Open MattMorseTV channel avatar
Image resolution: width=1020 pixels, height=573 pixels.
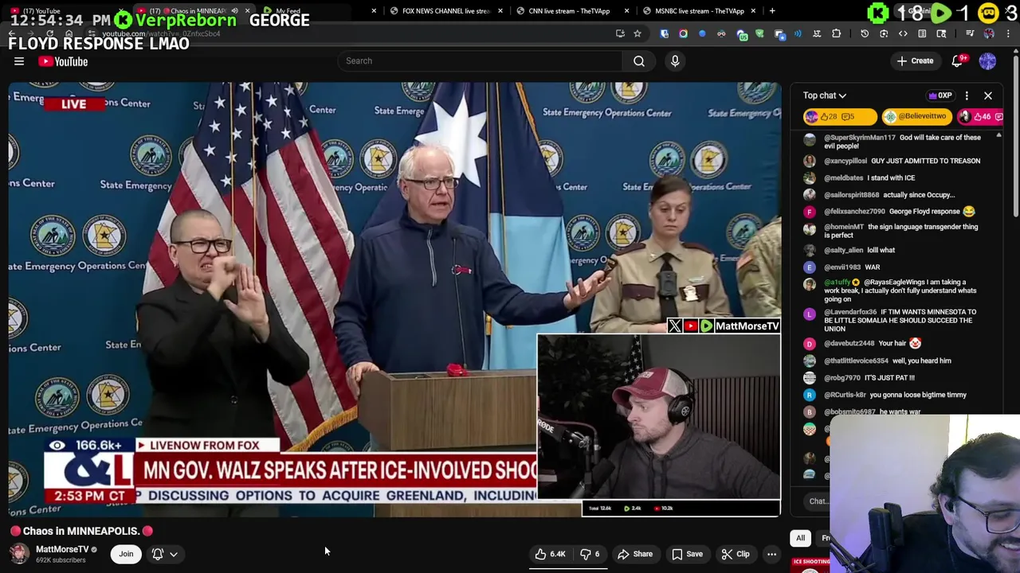(x=19, y=553)
